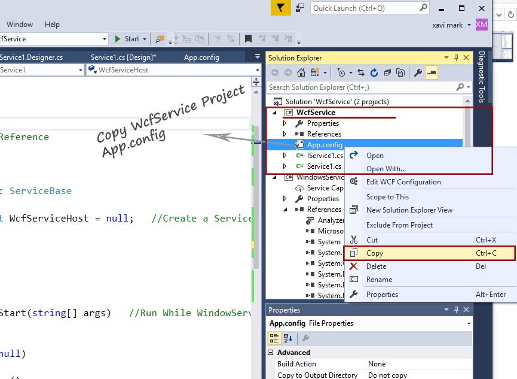Open Solution Explorer window position menu

(x=446, y=57)
